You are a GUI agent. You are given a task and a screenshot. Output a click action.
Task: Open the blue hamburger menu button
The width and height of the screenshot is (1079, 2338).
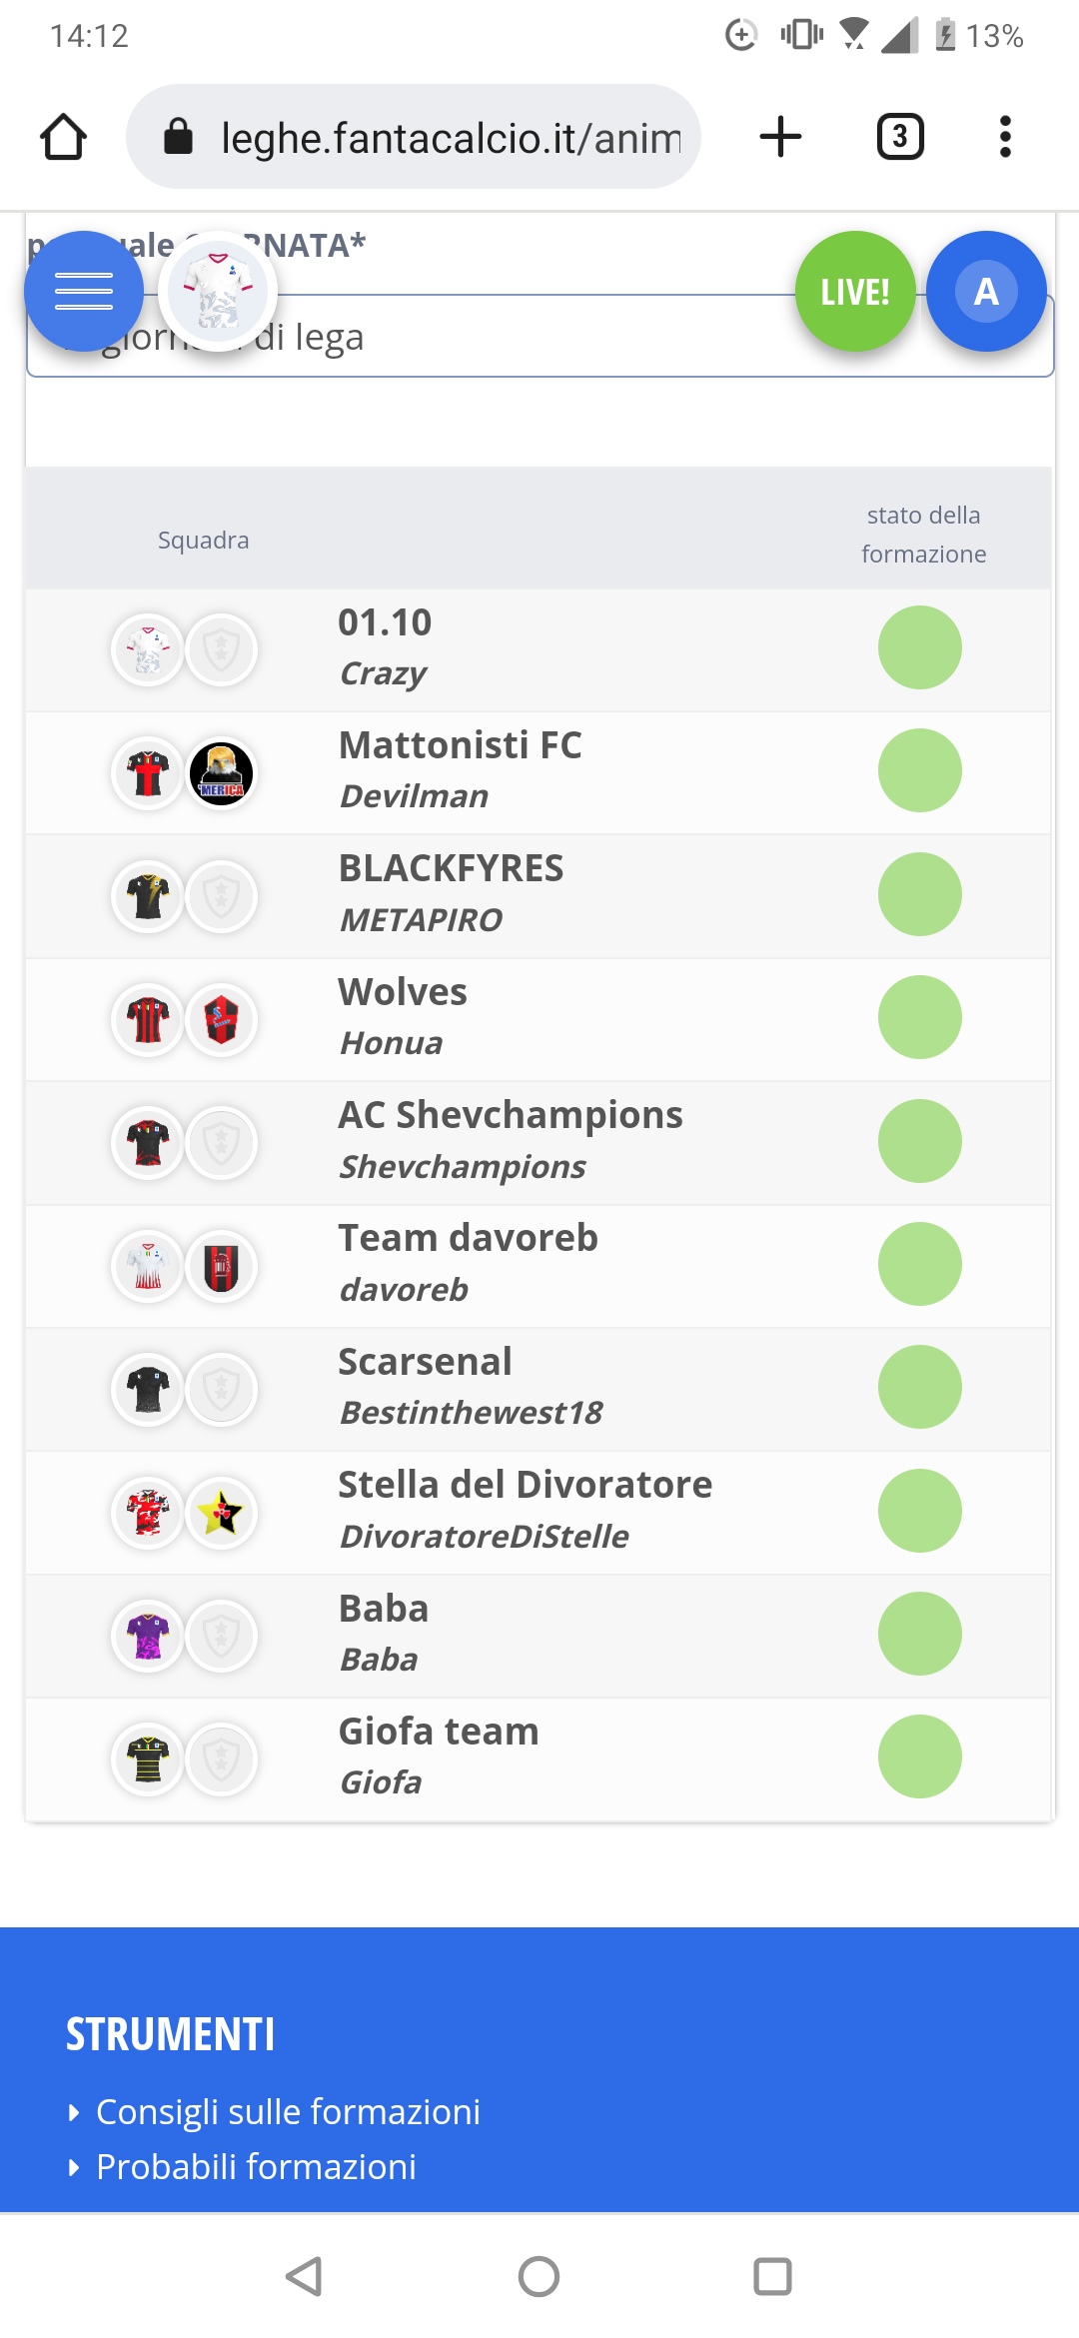pos(84,292)
